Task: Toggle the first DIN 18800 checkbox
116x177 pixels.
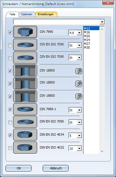Action: point(10,71)
